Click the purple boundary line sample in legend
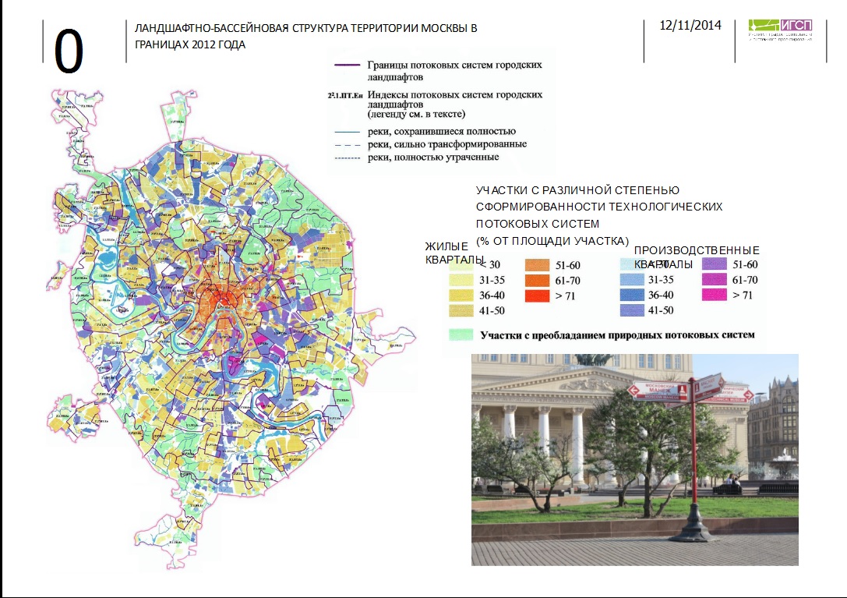The image size is (847, 598). tap(347, 65)
